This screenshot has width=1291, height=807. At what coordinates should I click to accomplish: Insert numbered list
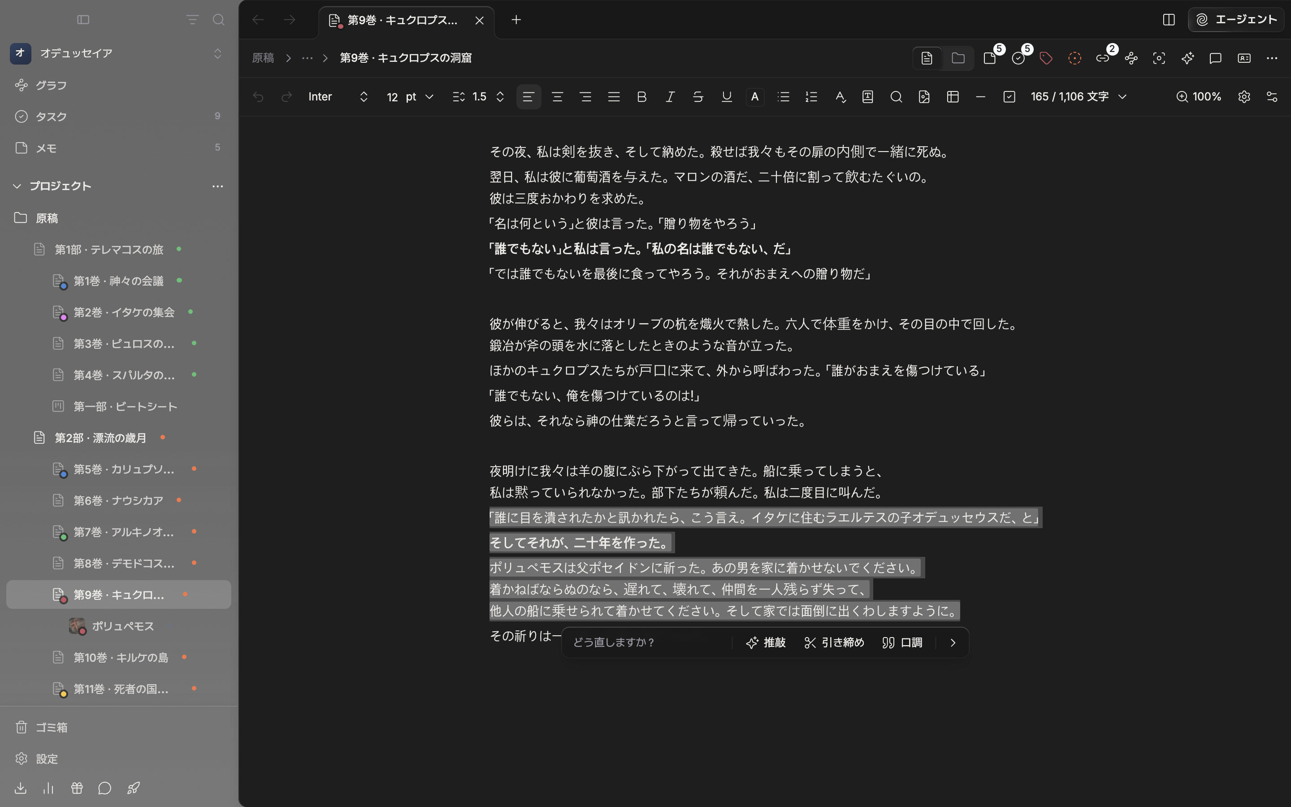click(x=811, y=96)
